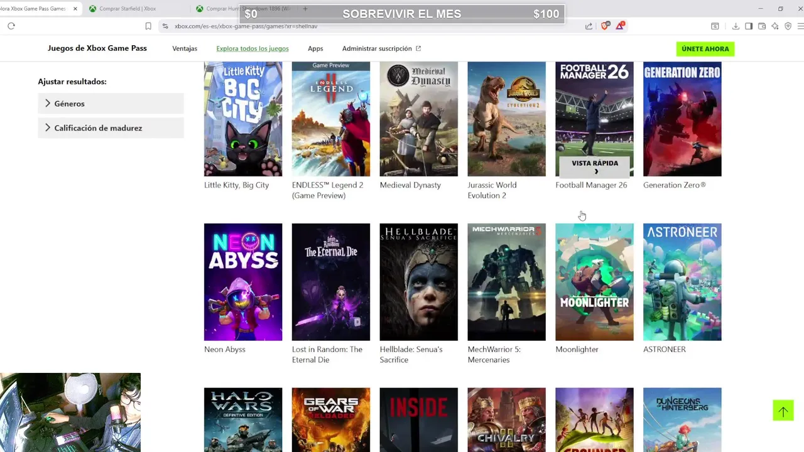Open a new tab with plus button

[x=305, y=9]
